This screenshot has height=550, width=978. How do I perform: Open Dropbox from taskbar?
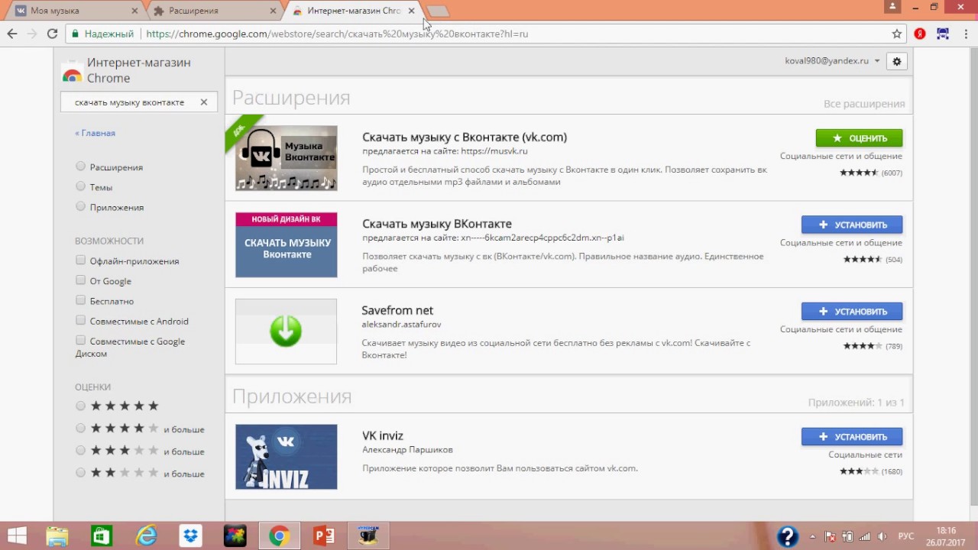190,535
